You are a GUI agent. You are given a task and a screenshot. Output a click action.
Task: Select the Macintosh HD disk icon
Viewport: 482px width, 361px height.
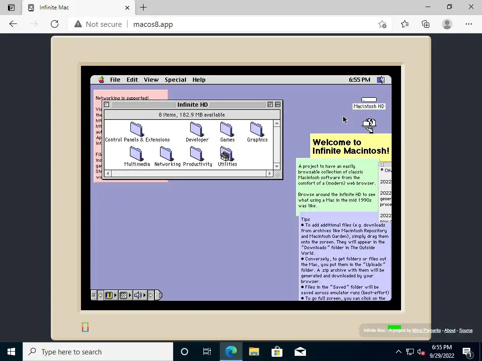coord(369,103)
